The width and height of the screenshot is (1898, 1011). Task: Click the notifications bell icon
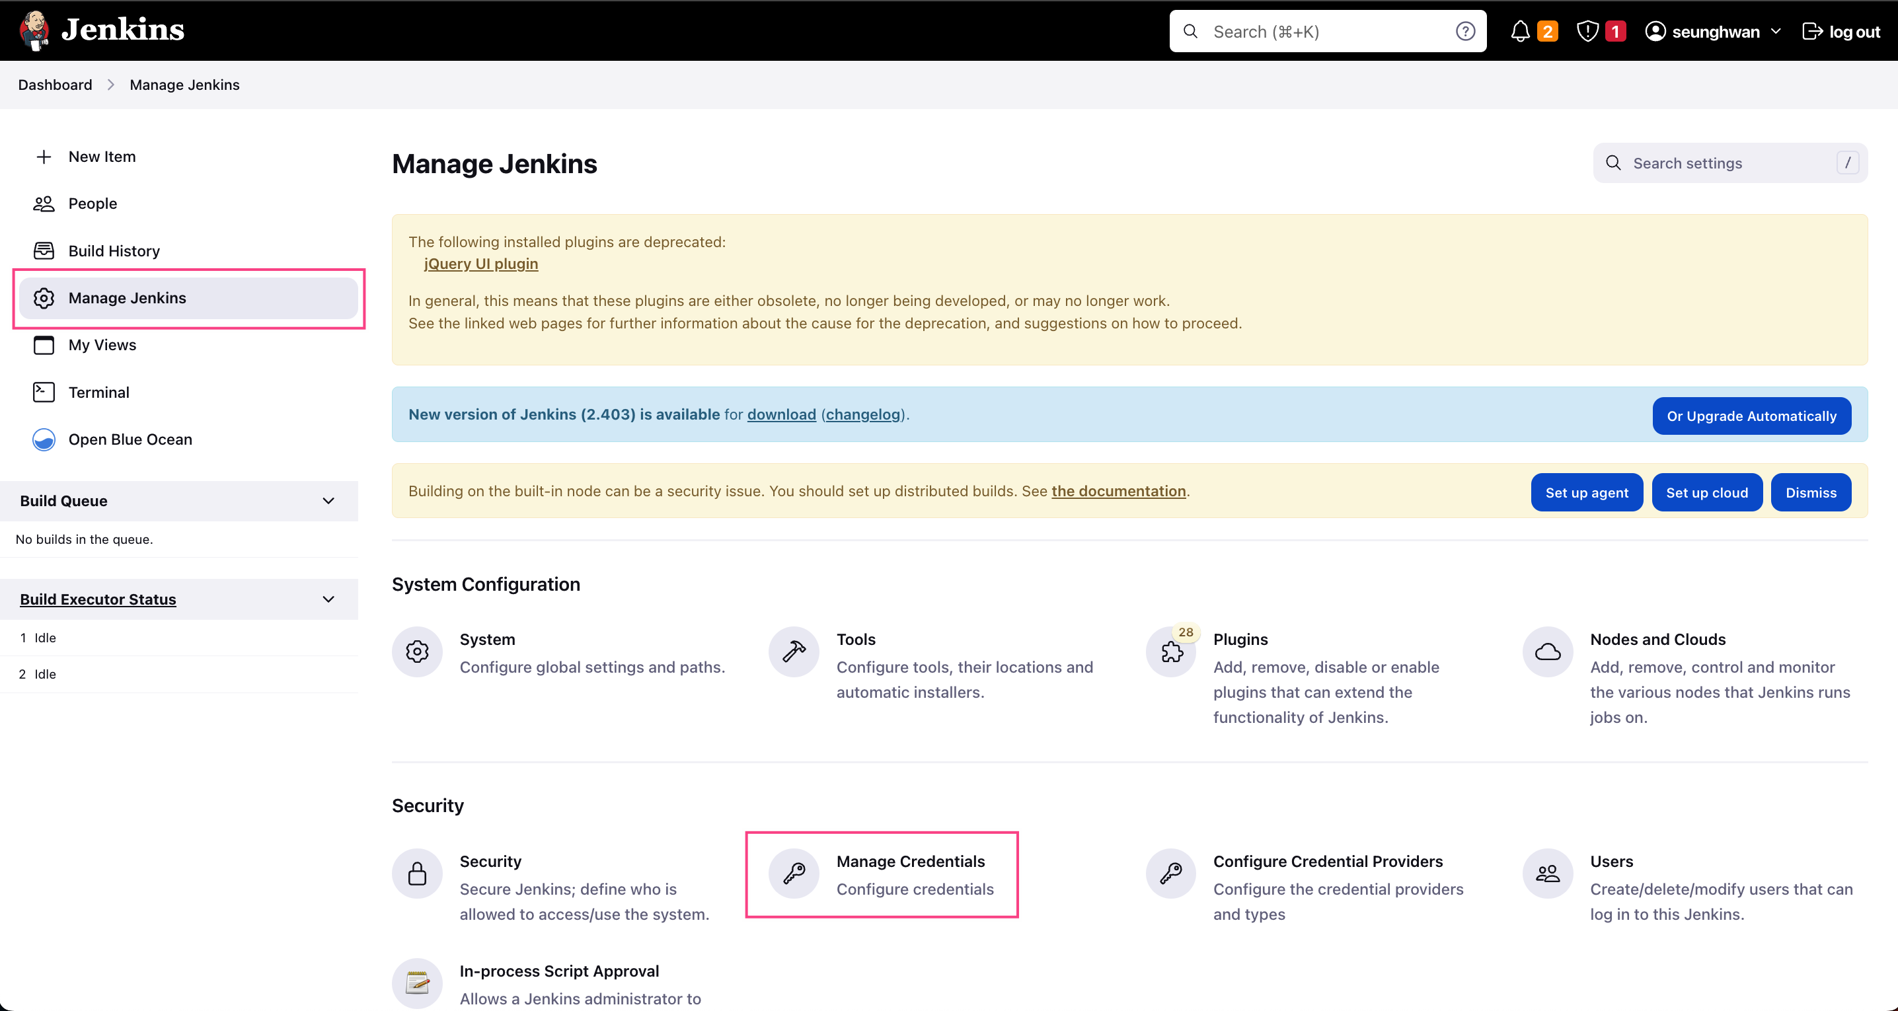coord(1520,31)
